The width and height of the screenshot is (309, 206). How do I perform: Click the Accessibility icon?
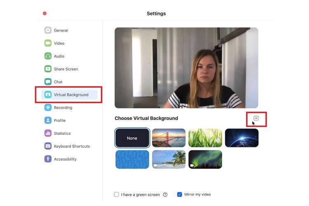pos(48,159)
